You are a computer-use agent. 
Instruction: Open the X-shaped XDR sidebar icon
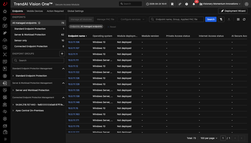point(5,55)
